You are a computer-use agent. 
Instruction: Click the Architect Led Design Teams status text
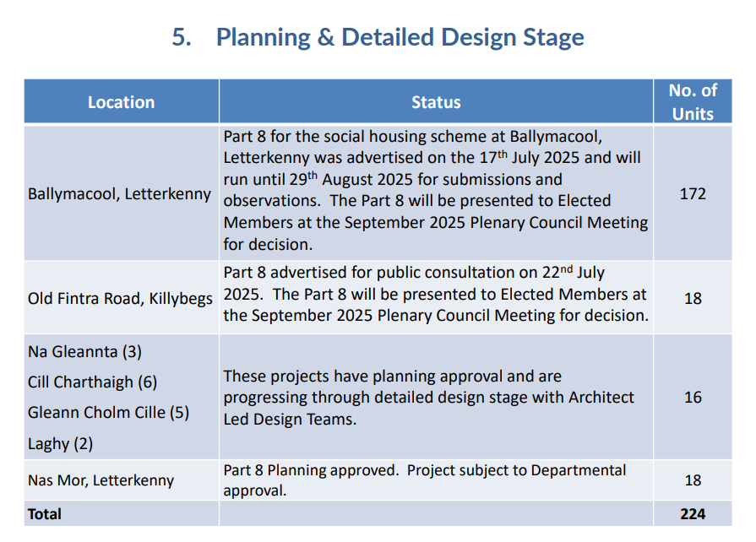coord(428,398)
